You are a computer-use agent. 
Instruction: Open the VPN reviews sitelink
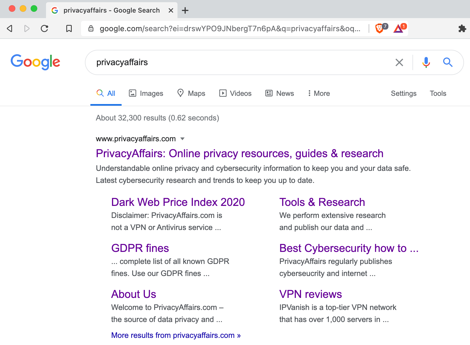(311, 294)
